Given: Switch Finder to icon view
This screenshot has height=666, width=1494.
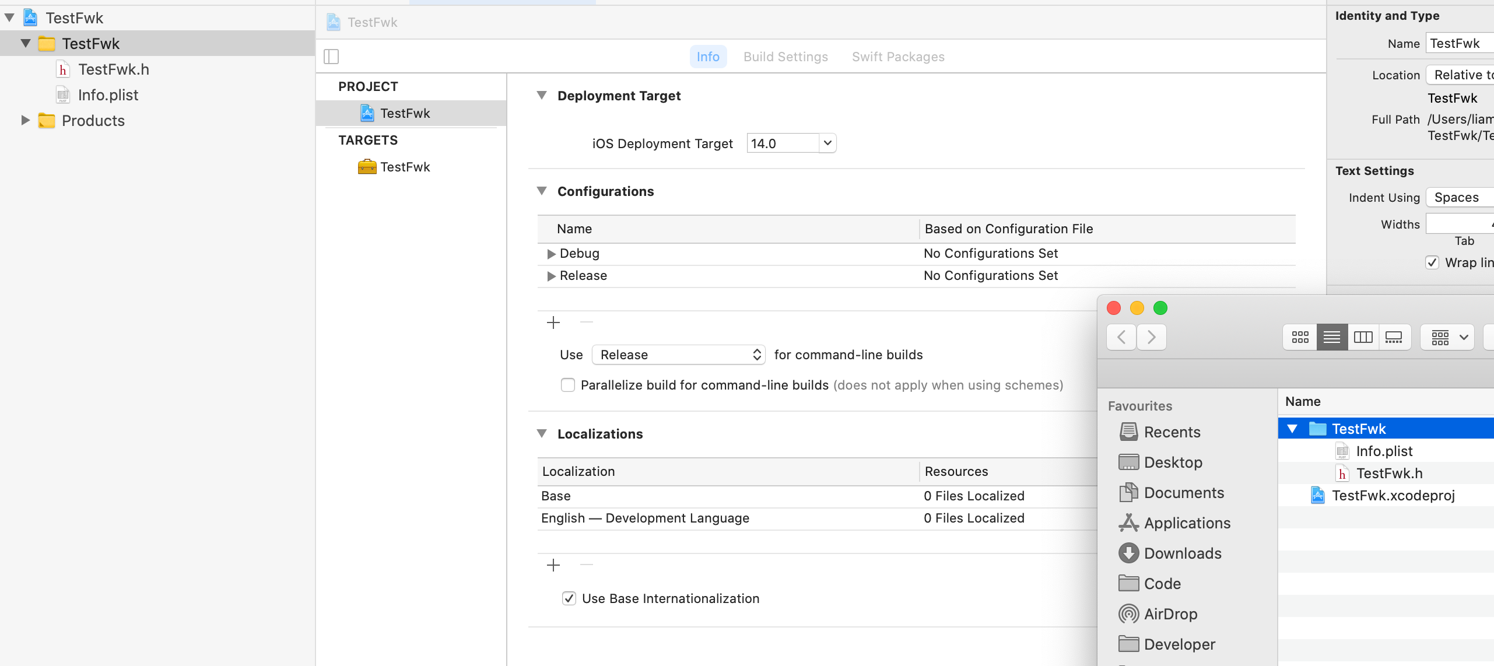Looking at the screenshot, I should pos(1300,337).
